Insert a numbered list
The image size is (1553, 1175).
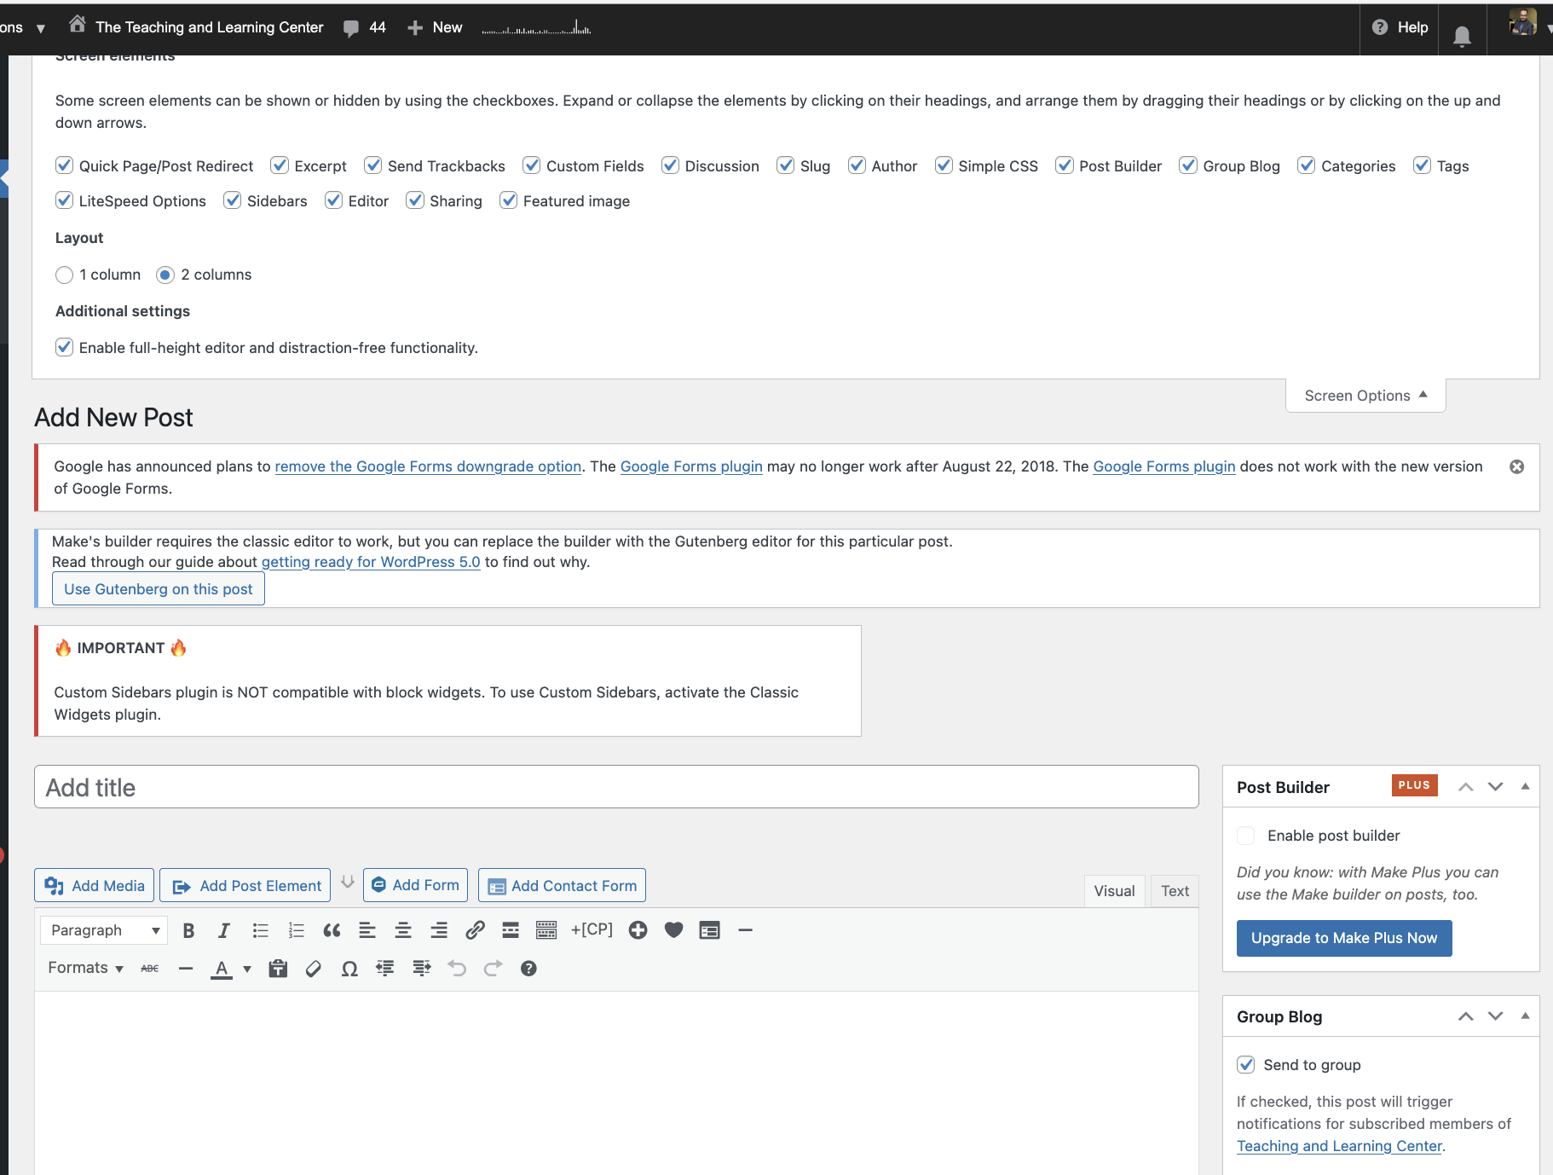[x=296, y=930]
